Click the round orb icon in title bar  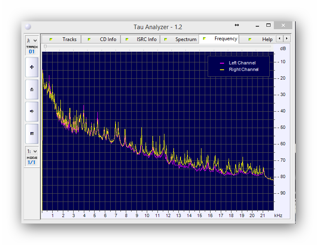point(28,27)
